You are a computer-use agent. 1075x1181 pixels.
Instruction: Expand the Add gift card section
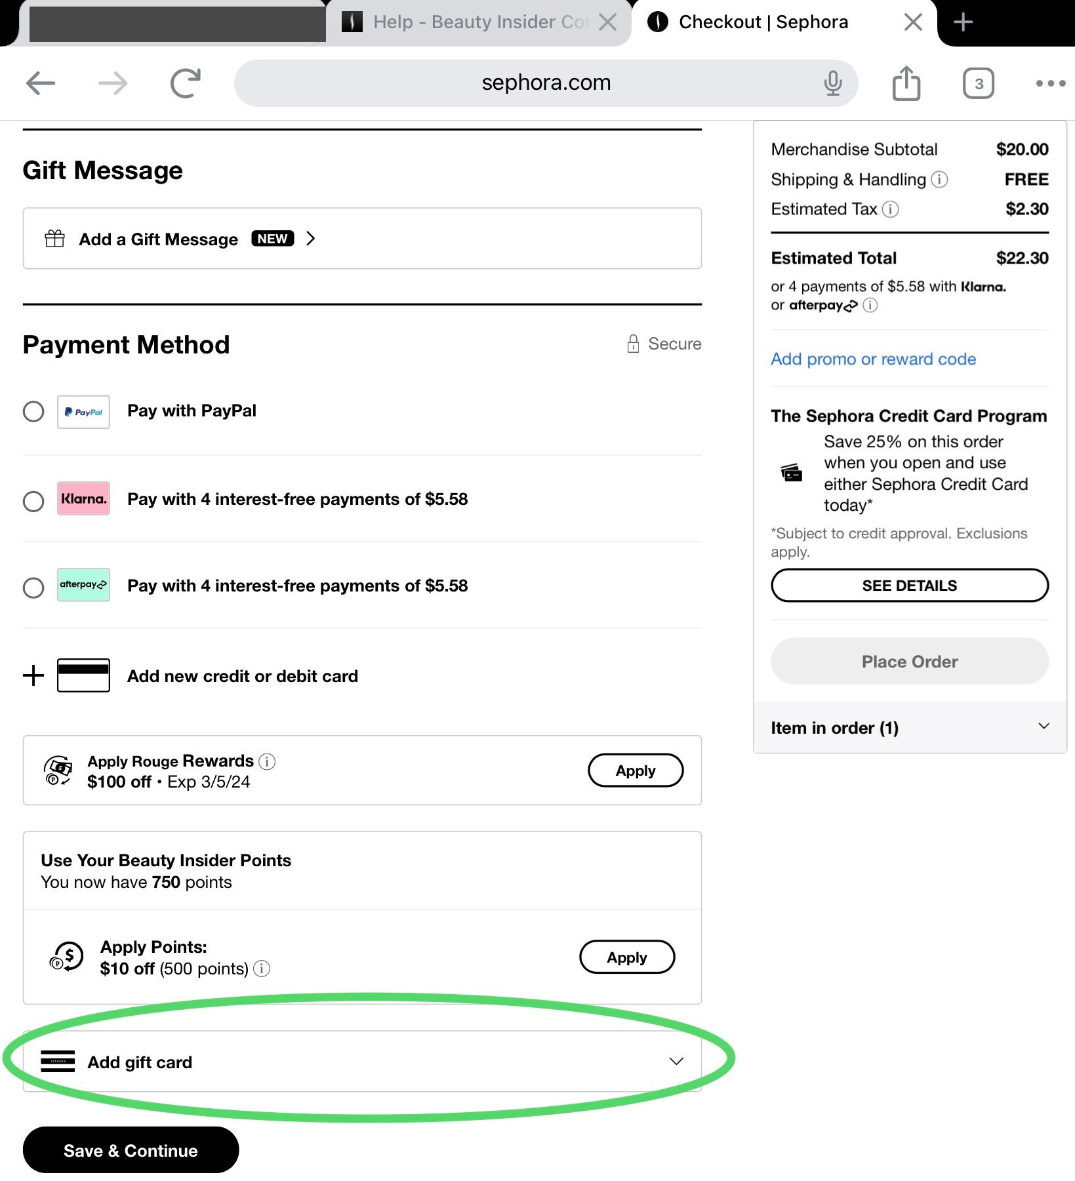[x=676, y=1061]
